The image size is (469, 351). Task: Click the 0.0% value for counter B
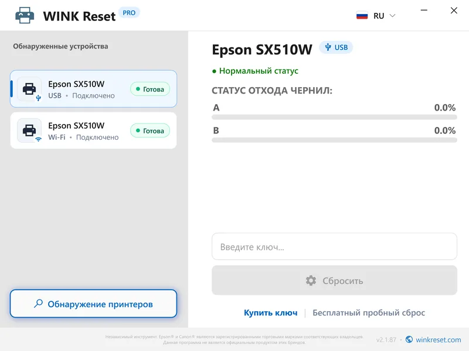coord(445,130)
